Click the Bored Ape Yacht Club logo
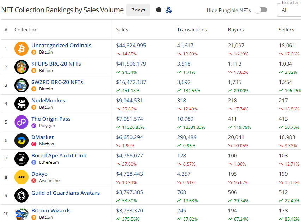Viewport: 301px width, 222px height. click(21, 159)
